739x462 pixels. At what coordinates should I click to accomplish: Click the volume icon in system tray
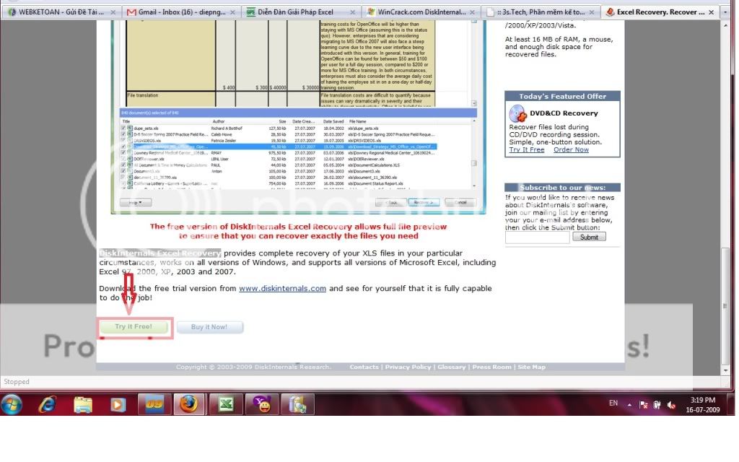click(x=671, y=405)
